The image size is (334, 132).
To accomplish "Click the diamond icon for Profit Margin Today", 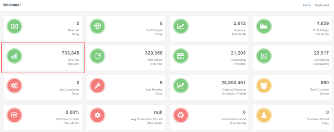I will click(98, 26).
